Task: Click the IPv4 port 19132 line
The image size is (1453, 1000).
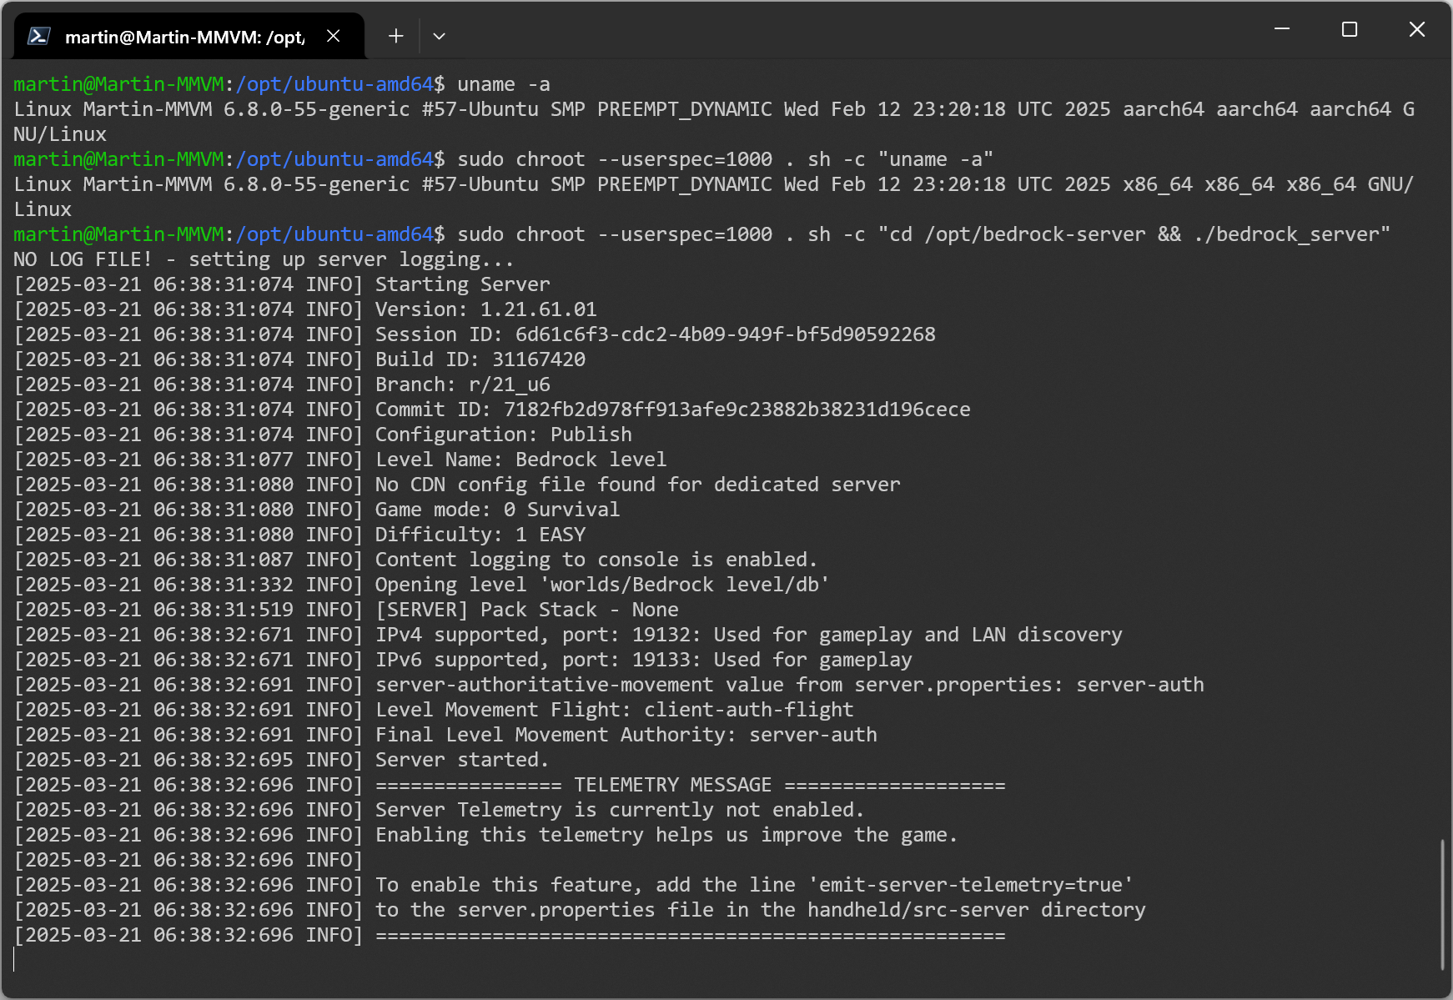Action: click(x=749, y=635)
